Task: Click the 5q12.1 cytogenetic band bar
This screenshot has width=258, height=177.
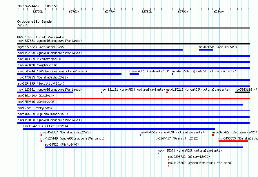Action: 133,28
